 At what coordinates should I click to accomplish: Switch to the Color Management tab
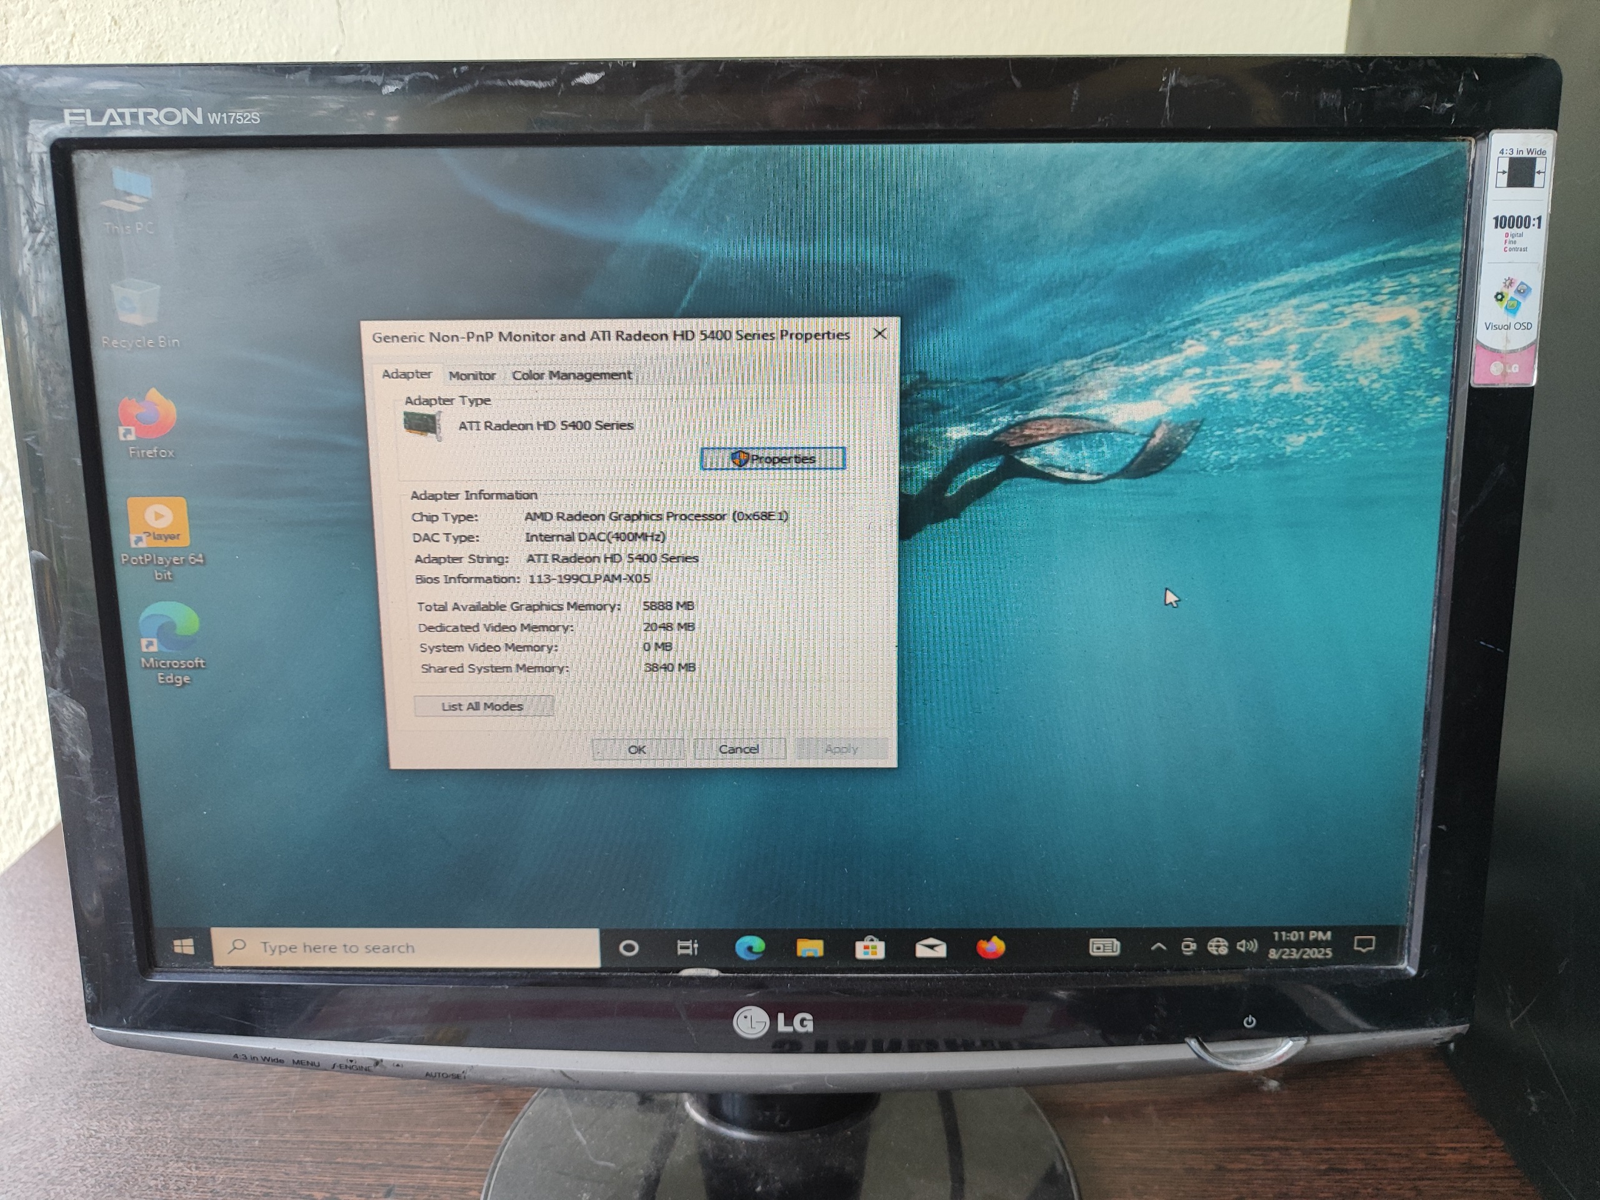(x=571, y=374)
